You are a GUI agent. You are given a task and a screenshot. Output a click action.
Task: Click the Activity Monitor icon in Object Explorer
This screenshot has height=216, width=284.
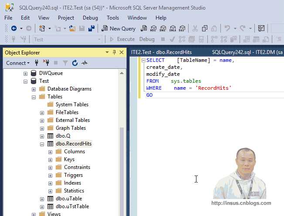tap(85, 63)
